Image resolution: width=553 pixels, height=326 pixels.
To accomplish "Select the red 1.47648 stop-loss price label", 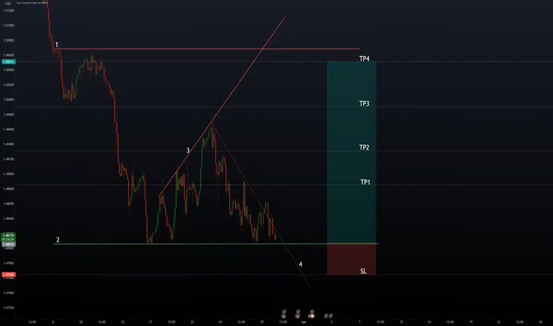I will 8,274.
